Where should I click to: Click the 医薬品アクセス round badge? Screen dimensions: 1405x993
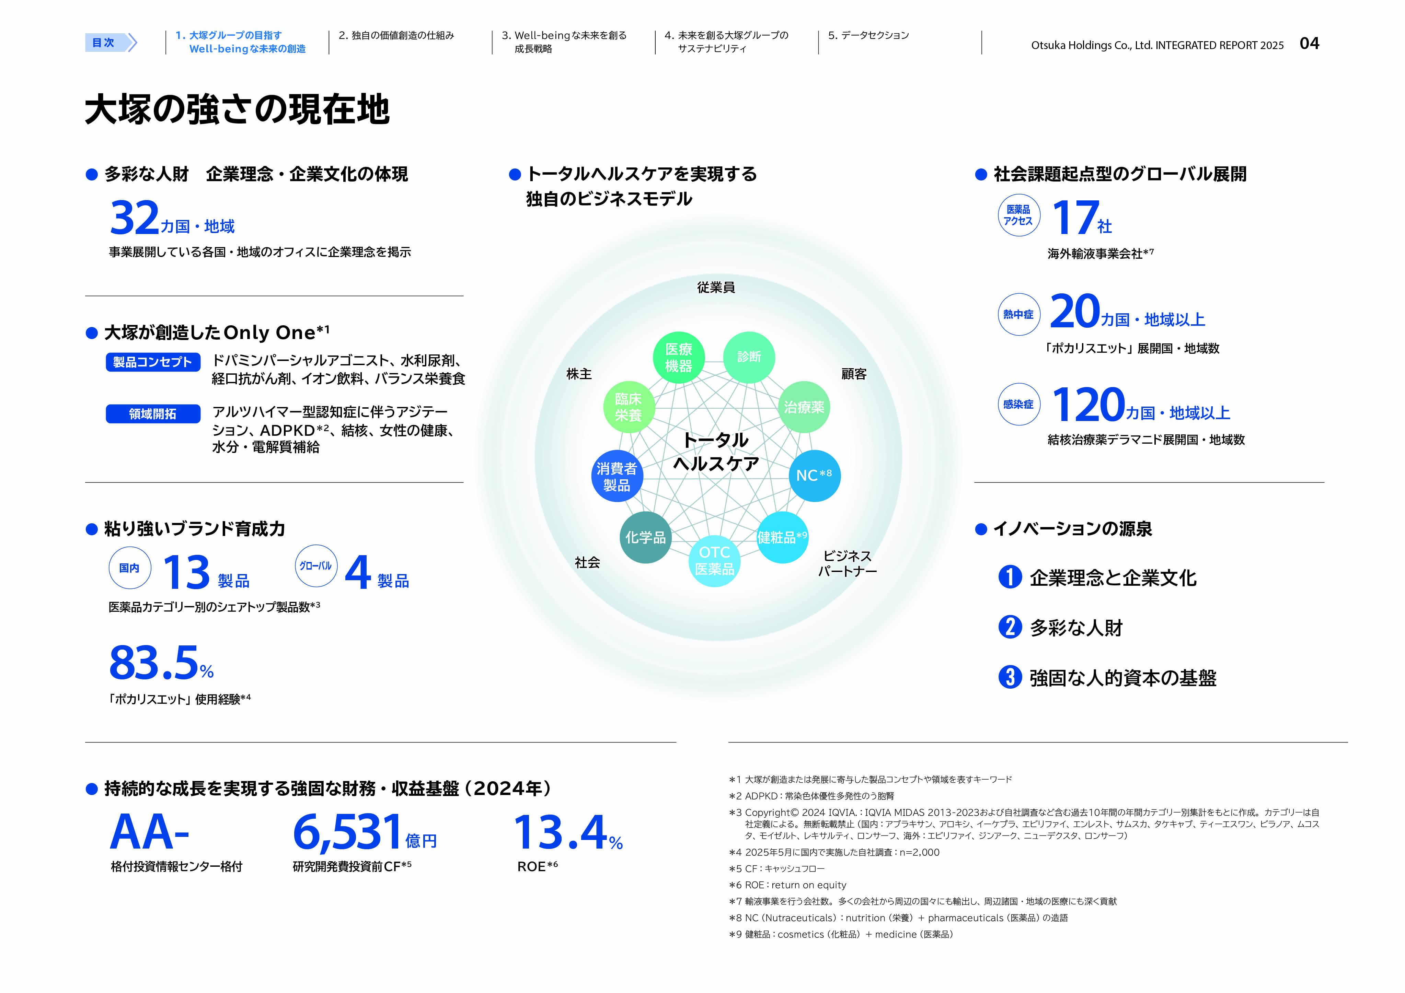tap(1018, 215)
